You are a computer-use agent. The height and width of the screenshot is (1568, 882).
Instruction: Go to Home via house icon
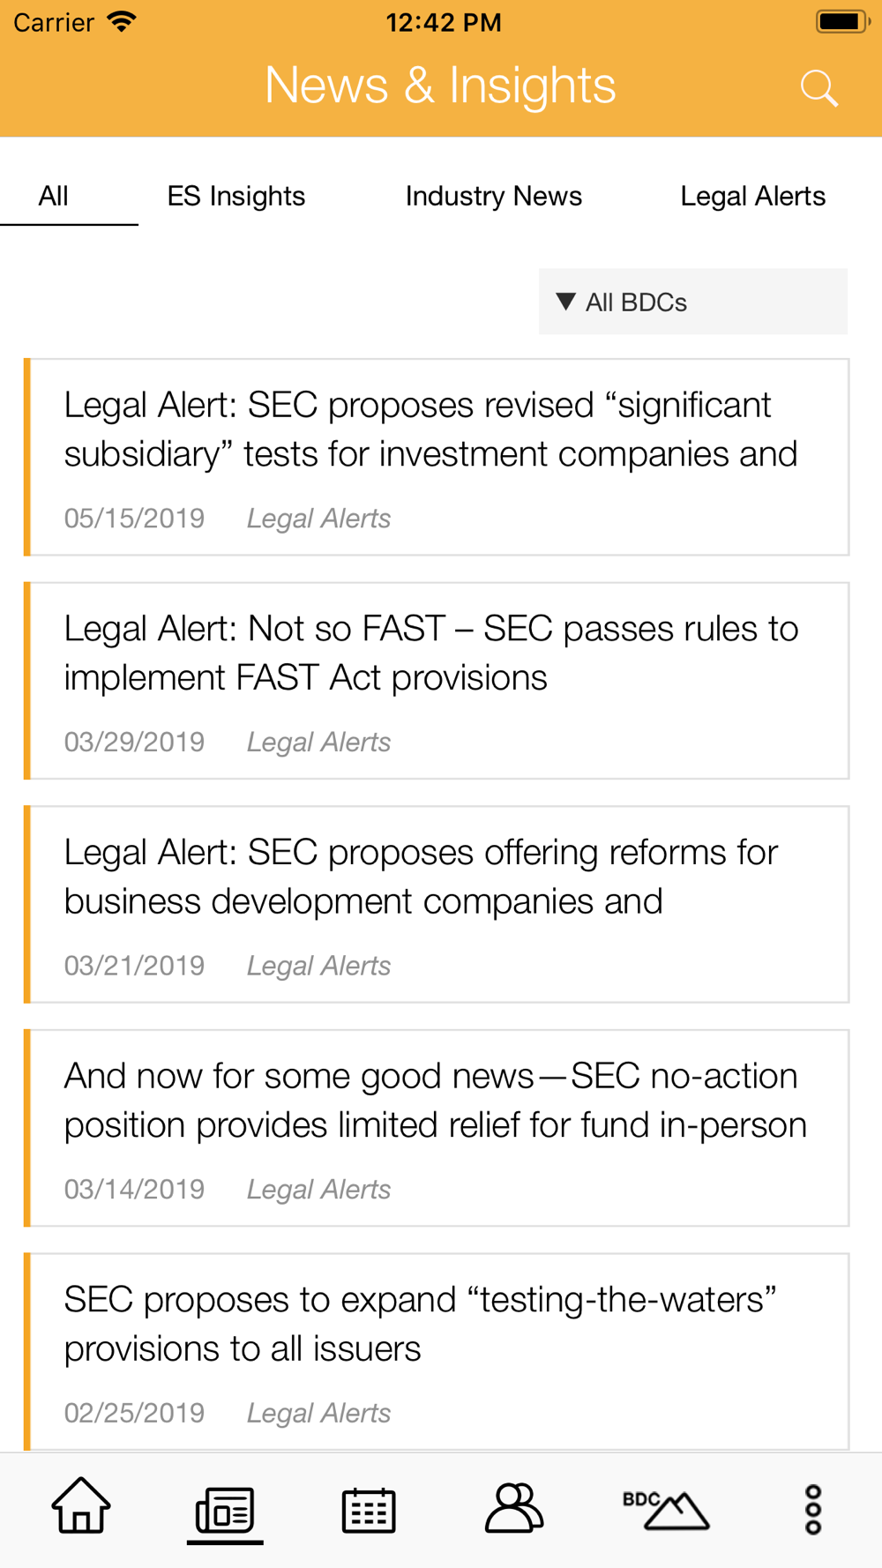point(81,1506)
